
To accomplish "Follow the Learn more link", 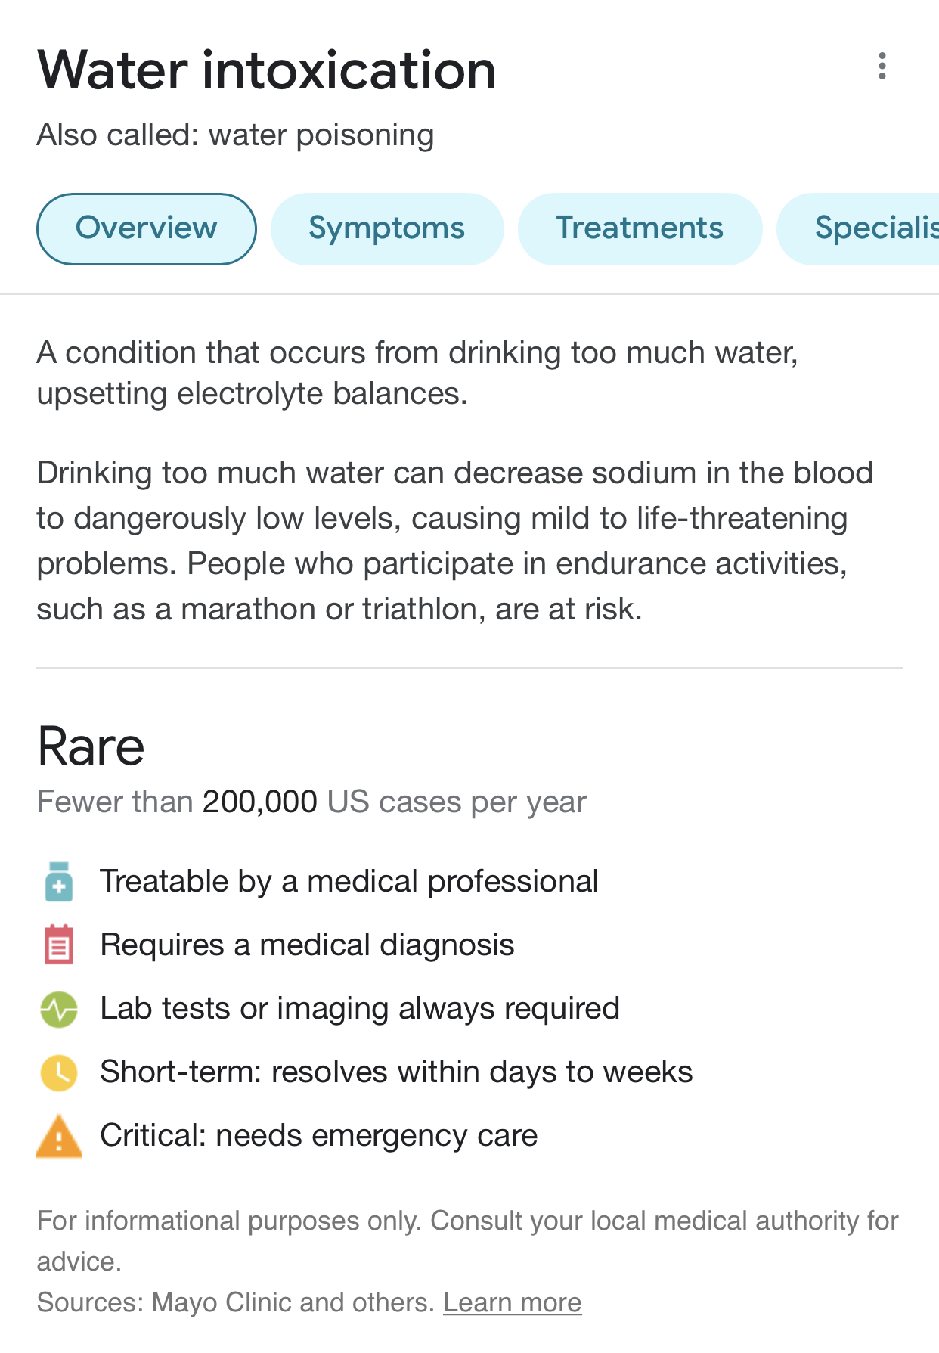I will (x=512, y=1302).
